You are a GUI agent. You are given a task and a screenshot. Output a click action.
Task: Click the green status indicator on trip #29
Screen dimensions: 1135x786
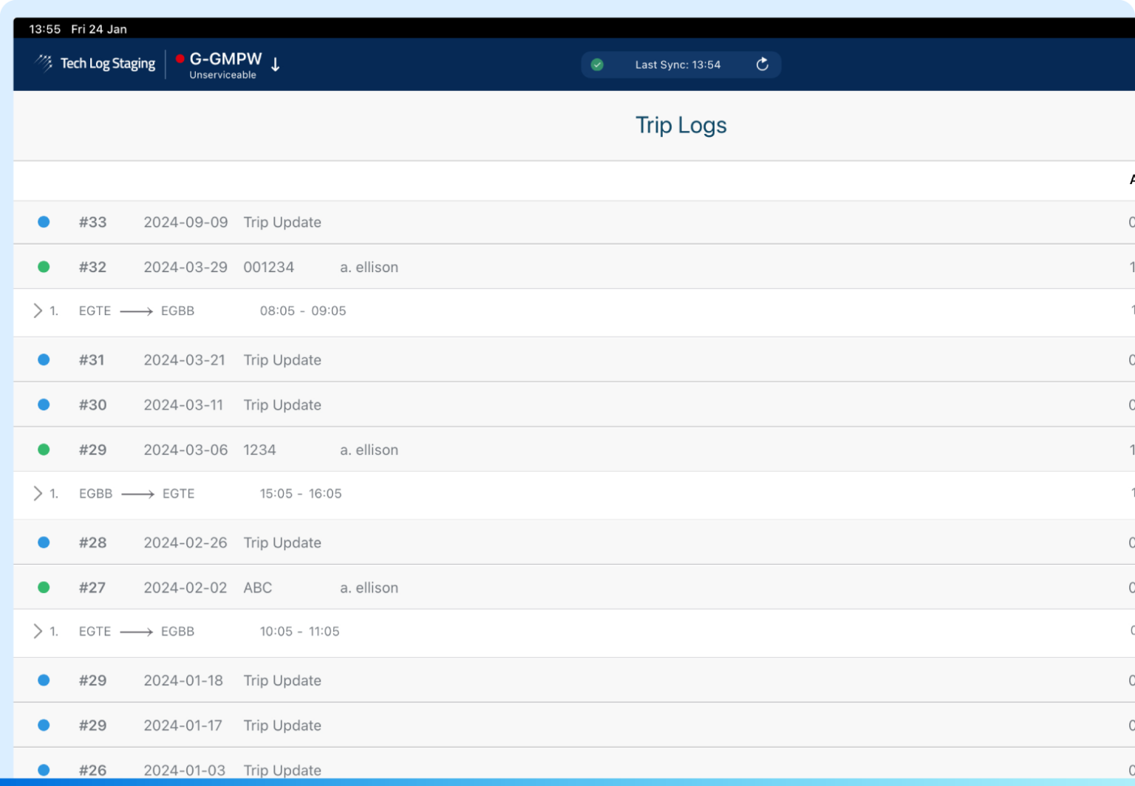tap(44, 449)
